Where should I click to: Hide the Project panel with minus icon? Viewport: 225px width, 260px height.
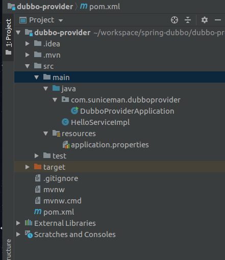218,20
